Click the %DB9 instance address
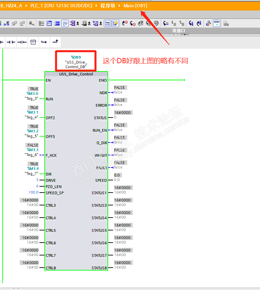Image resolution: width=260 pixels, height=290 pixels. [76, 57]
